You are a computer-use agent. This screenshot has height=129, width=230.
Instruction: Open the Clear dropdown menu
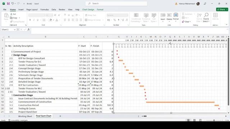[x=190, y=22]
